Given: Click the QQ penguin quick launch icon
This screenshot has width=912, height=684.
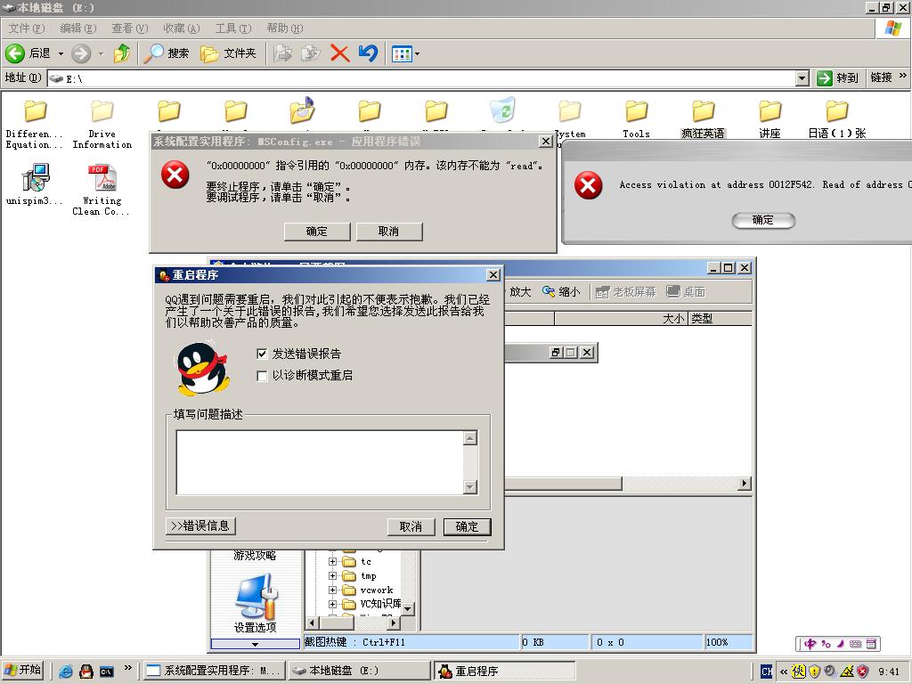Looking at the screenshot, I should tap(86, 671).
